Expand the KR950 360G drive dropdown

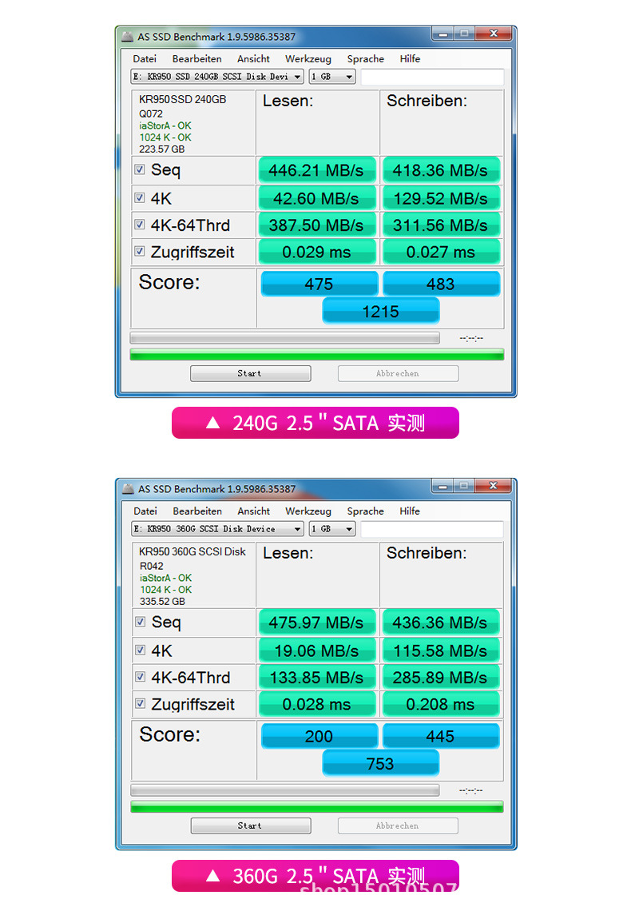[217, 529]
